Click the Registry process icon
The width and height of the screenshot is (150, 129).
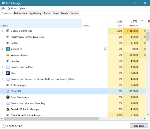click(8, 61)
